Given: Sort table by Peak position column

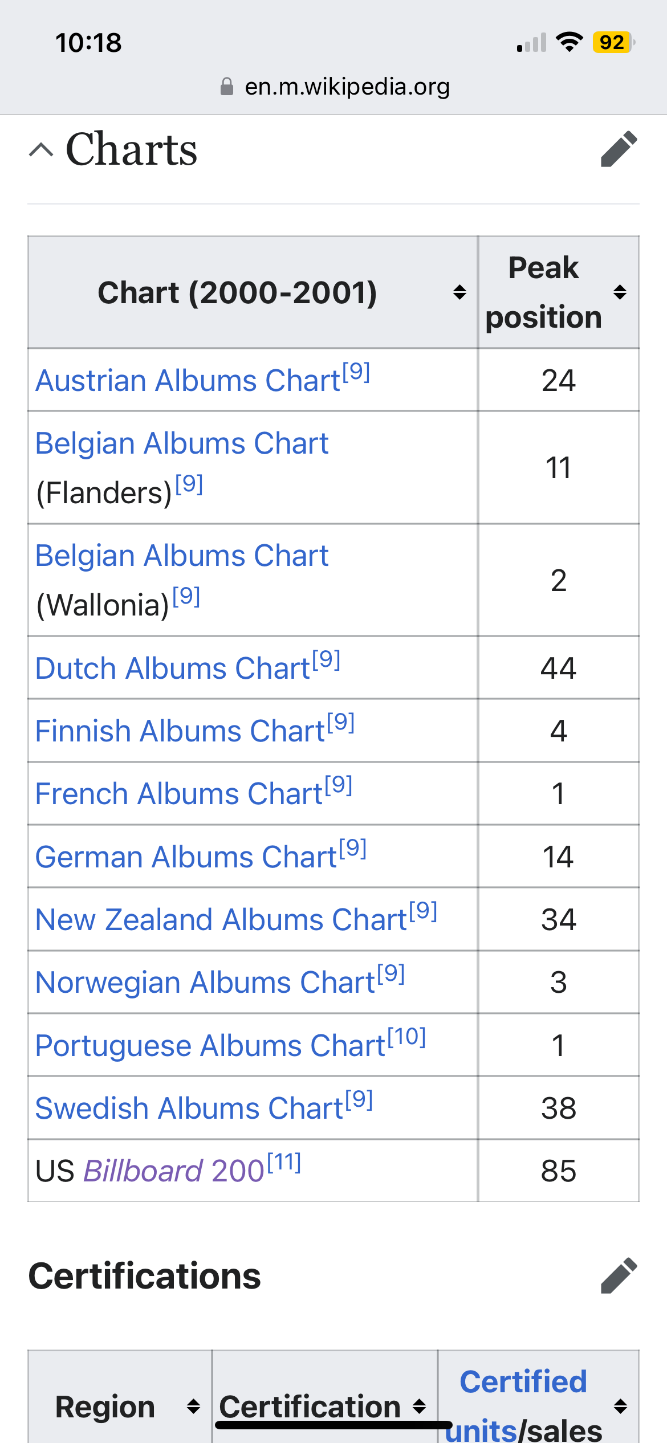Looking at the screenshot, I should coord(620,292).
